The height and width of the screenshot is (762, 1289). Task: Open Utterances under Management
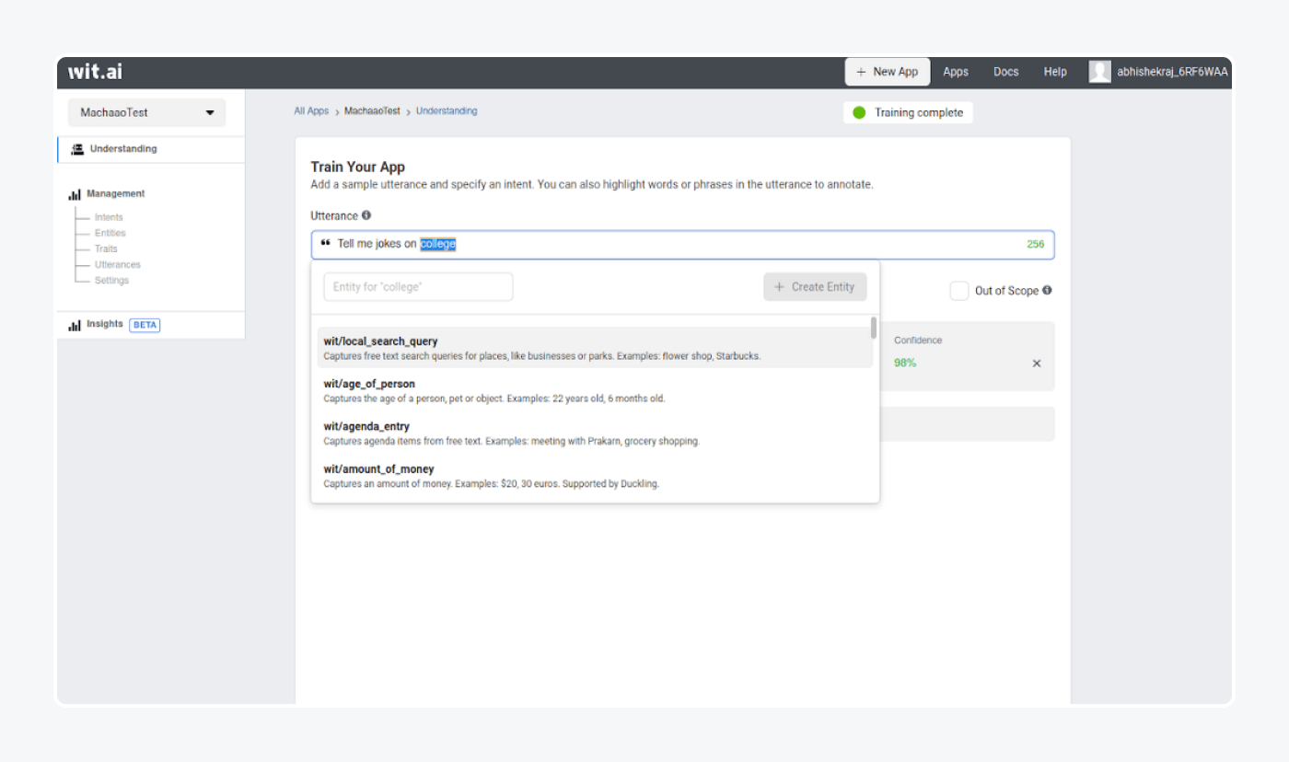(x=117, y=265)
